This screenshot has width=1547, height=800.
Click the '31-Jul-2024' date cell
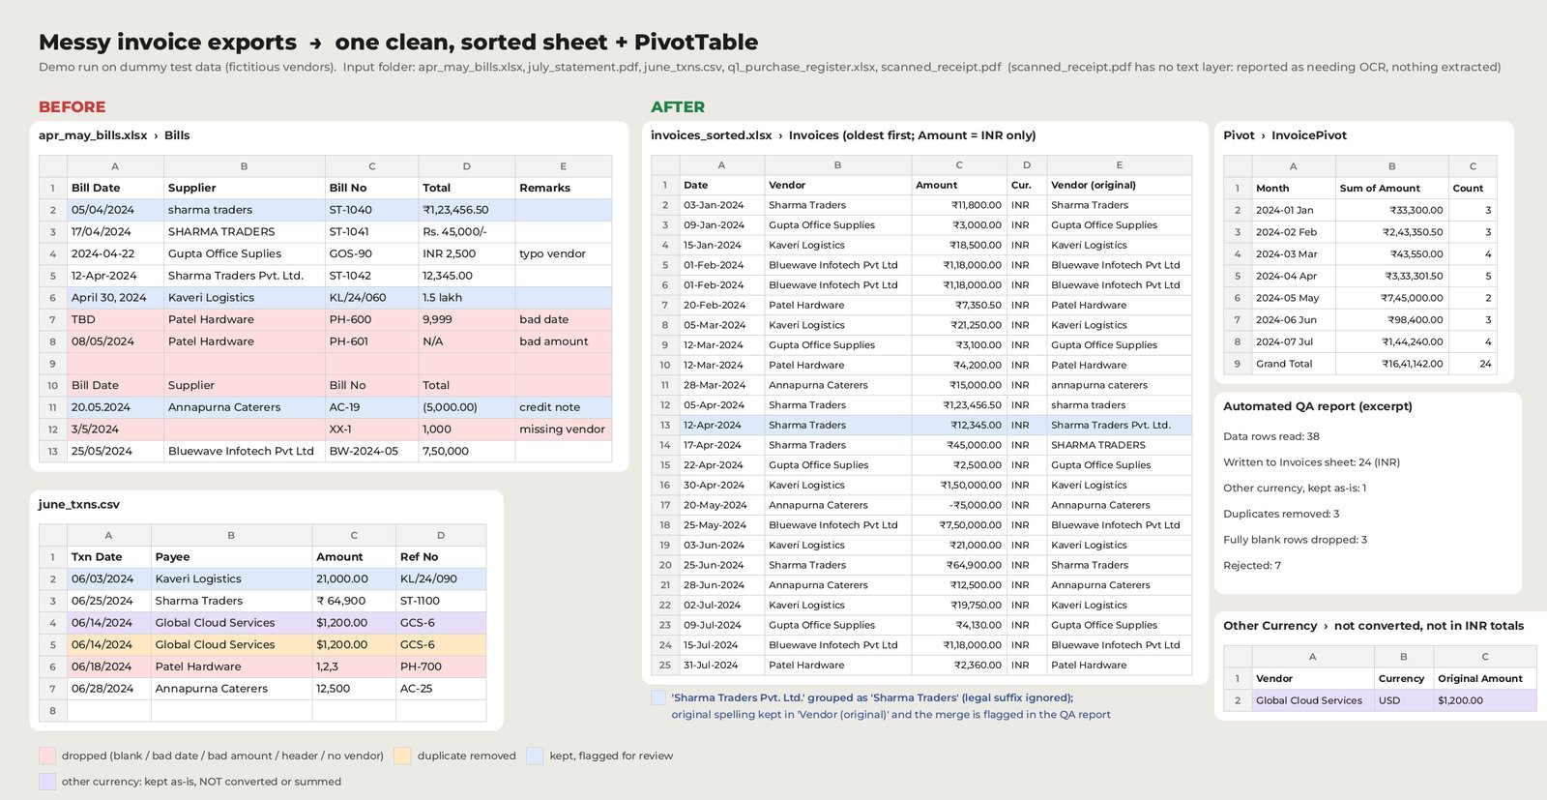721,666
